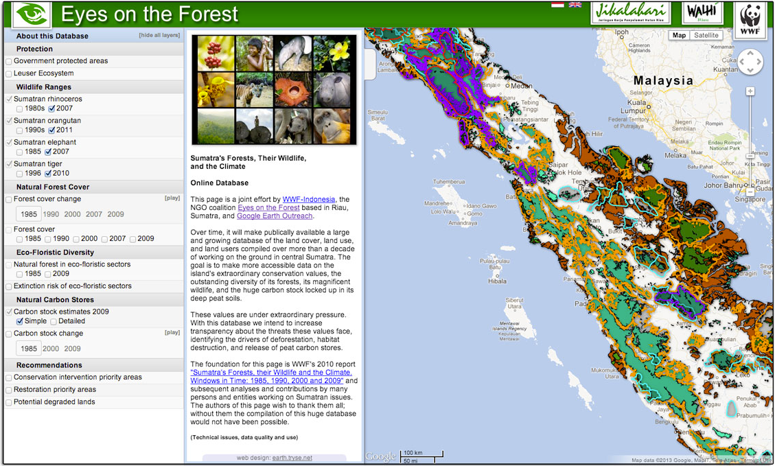The height and width of the screenshot is (466, 775).
Task: Enable Conservation intervention priority areas
Action: click(x=9, y=378)
